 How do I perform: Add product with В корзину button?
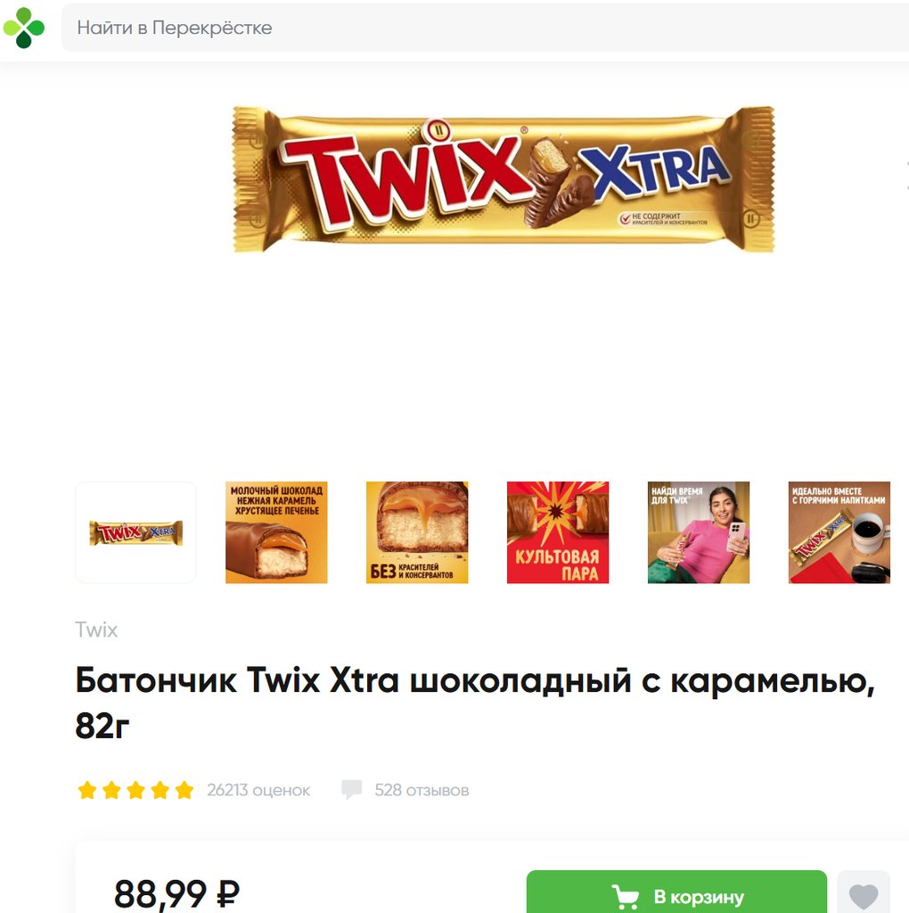(676, 892)
